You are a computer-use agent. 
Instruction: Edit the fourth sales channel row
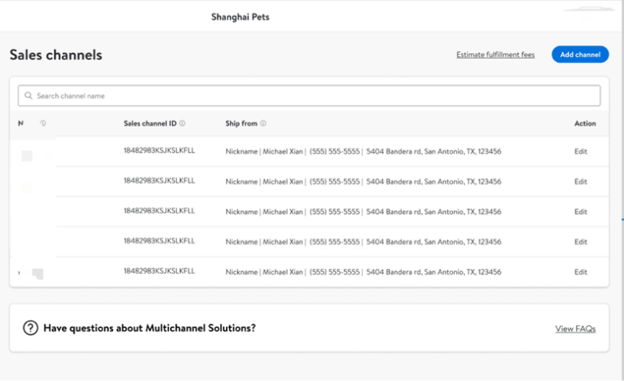point(580,242)
